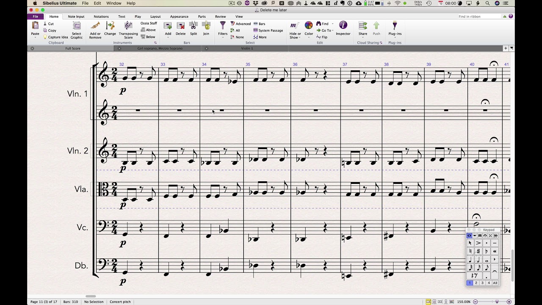Click the Push cloud sharing icon
Image resolution: width=542 pixels, height=305 pixels.
(376, 26)
